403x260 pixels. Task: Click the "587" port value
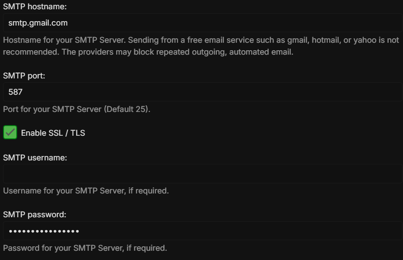coord(15,92)
